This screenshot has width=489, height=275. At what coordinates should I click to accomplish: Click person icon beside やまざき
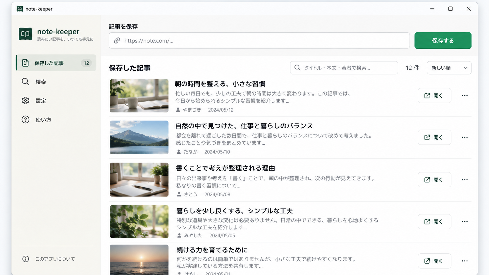(x=178, y=110)
